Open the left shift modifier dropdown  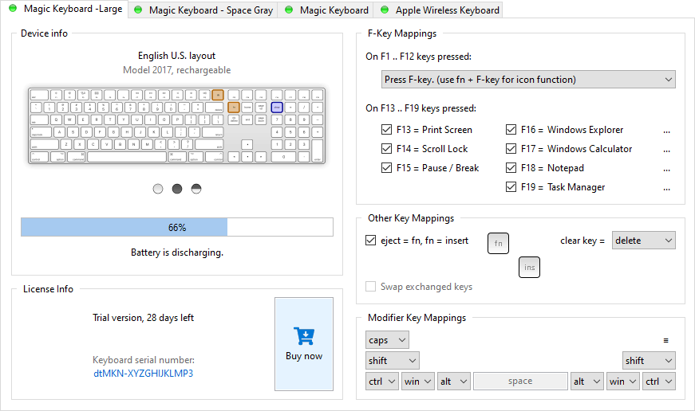(x=393, y=361)
